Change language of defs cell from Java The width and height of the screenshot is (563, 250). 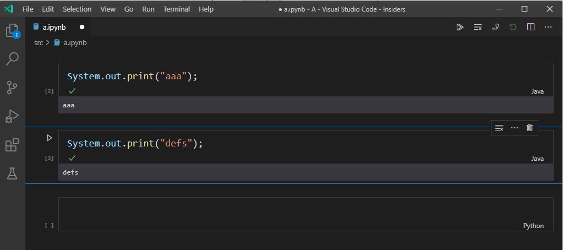pos(538,159)
